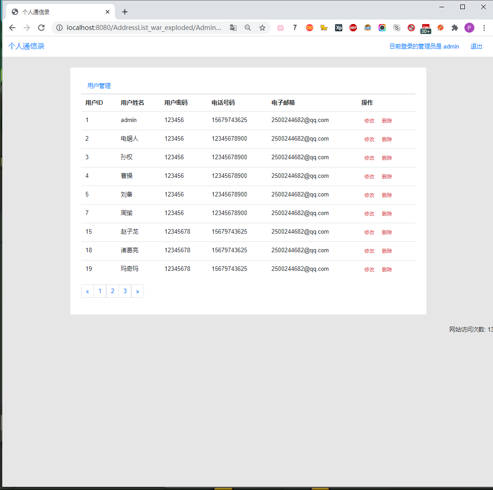493x490 pixels.
Task: Open the 用户管理 menu link
Action: point(99,86)
